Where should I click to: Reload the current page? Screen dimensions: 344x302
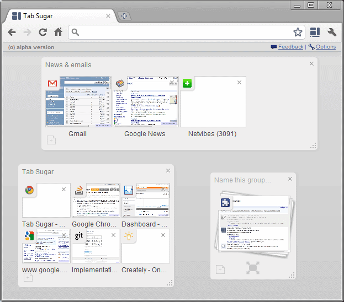pos(43,32)
